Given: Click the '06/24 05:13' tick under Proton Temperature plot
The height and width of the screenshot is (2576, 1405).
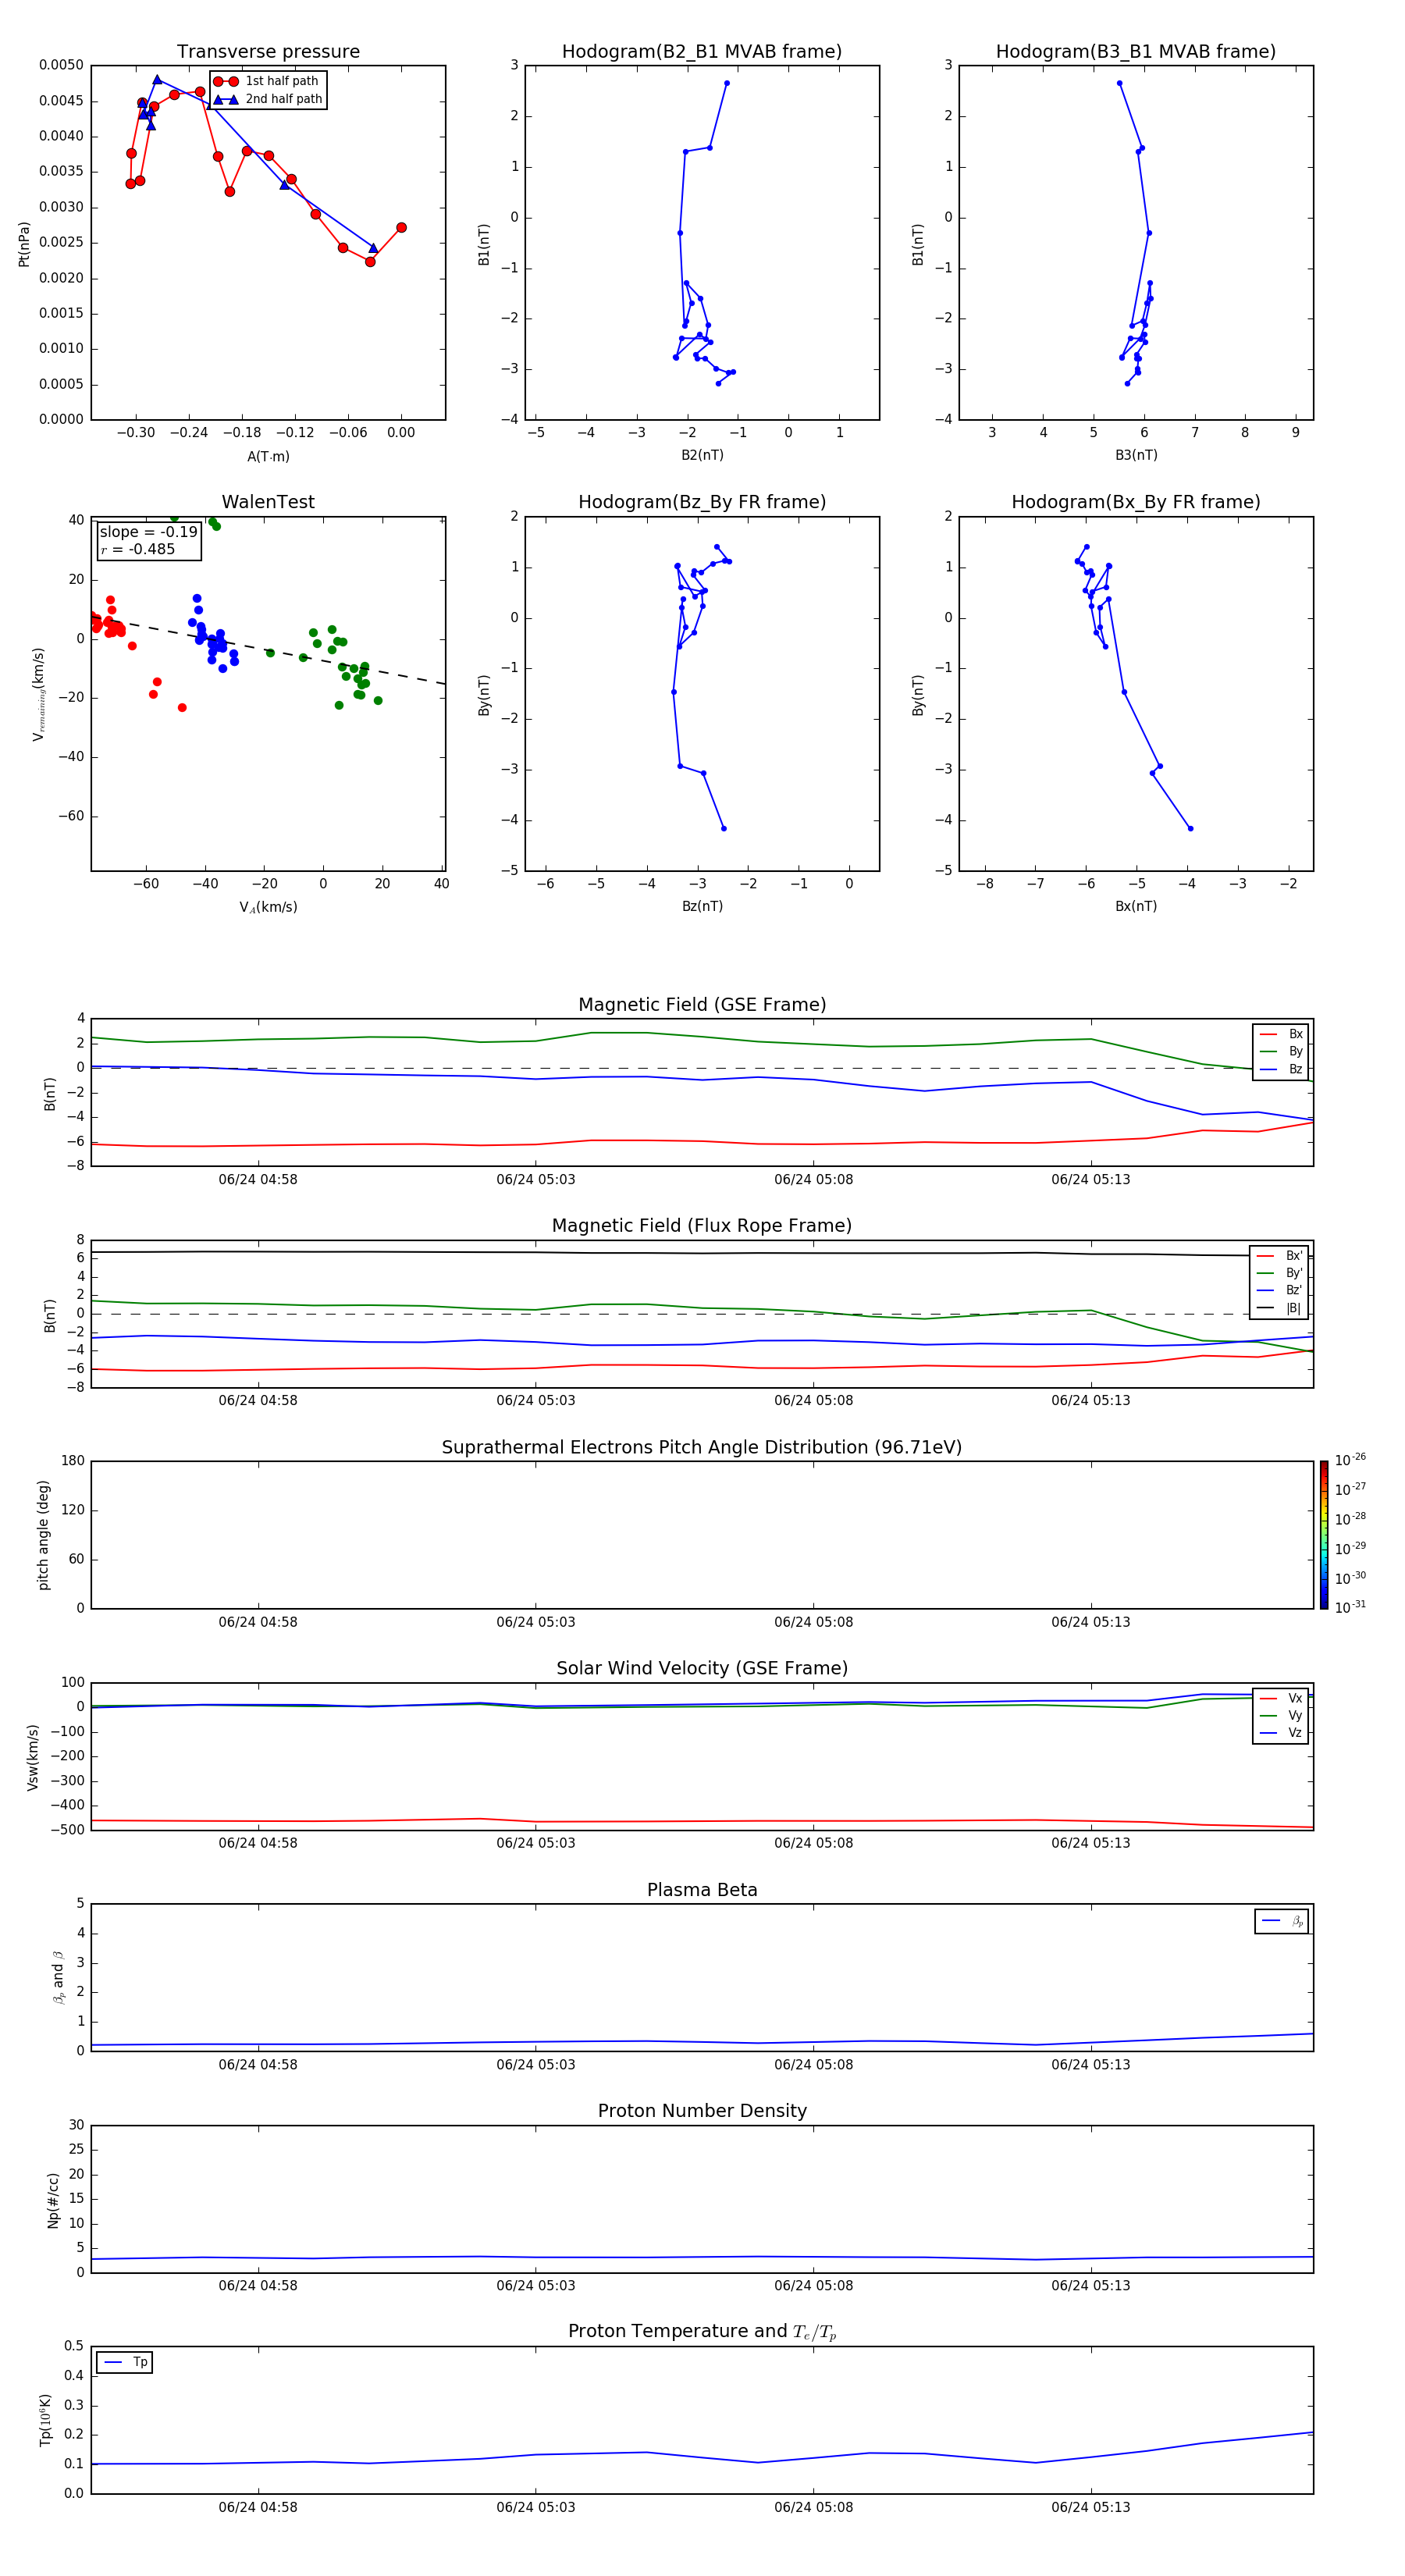Looking at the screenshot, I should pyautogui.click(x=1091, y=2507).
